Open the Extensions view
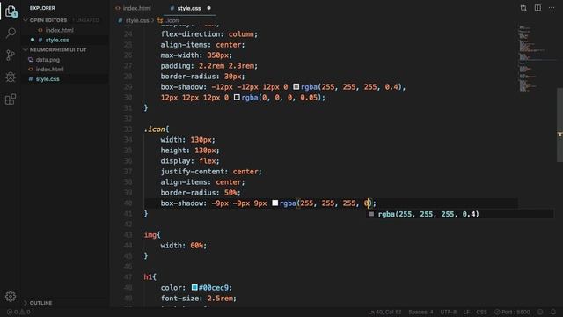The image size is (563, 317). [11, 100]
